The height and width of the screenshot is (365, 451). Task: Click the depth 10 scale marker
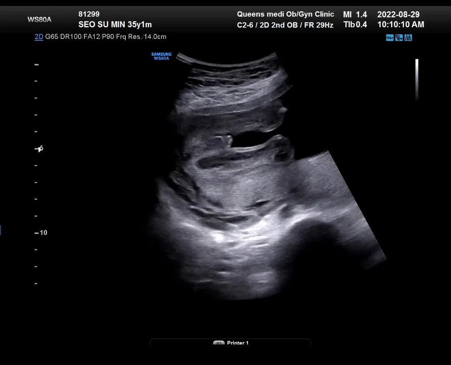[41, 233]
